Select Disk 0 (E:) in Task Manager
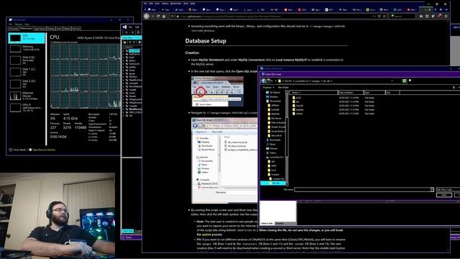Viewport: 460px width, 259px height. [27, 60]
